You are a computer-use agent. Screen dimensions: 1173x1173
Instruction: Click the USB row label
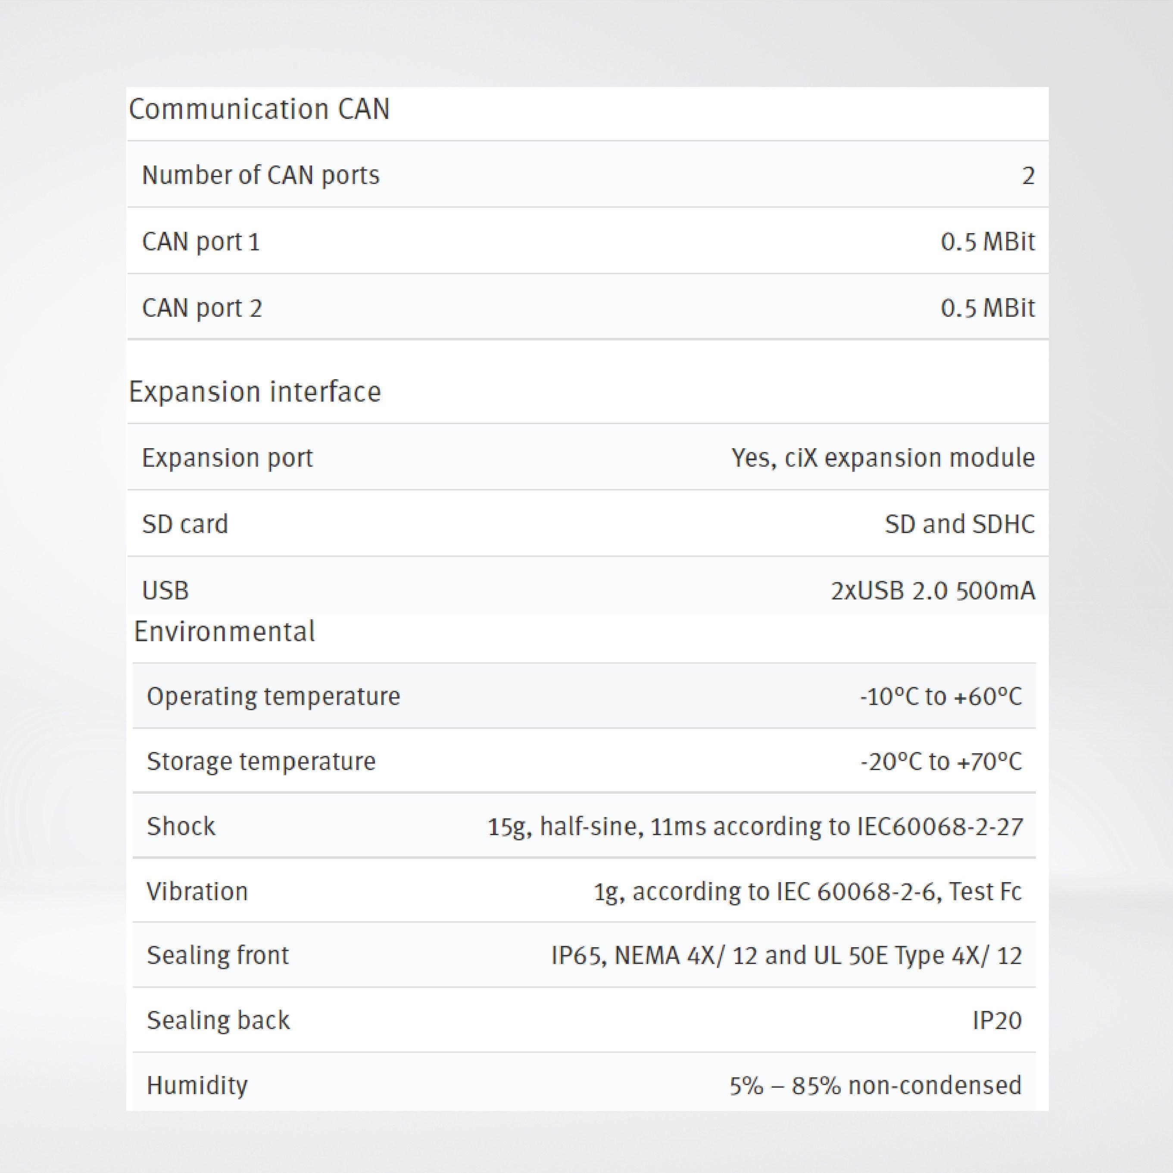165,590
